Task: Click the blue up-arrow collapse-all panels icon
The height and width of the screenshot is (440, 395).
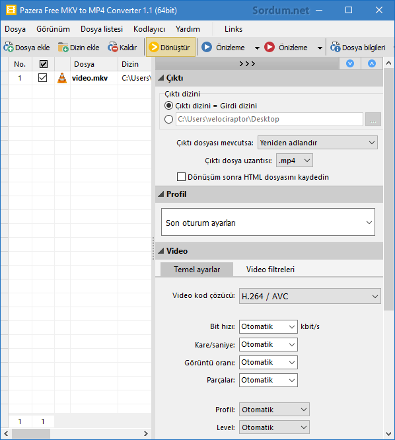Action: click(x=372, y=63)
